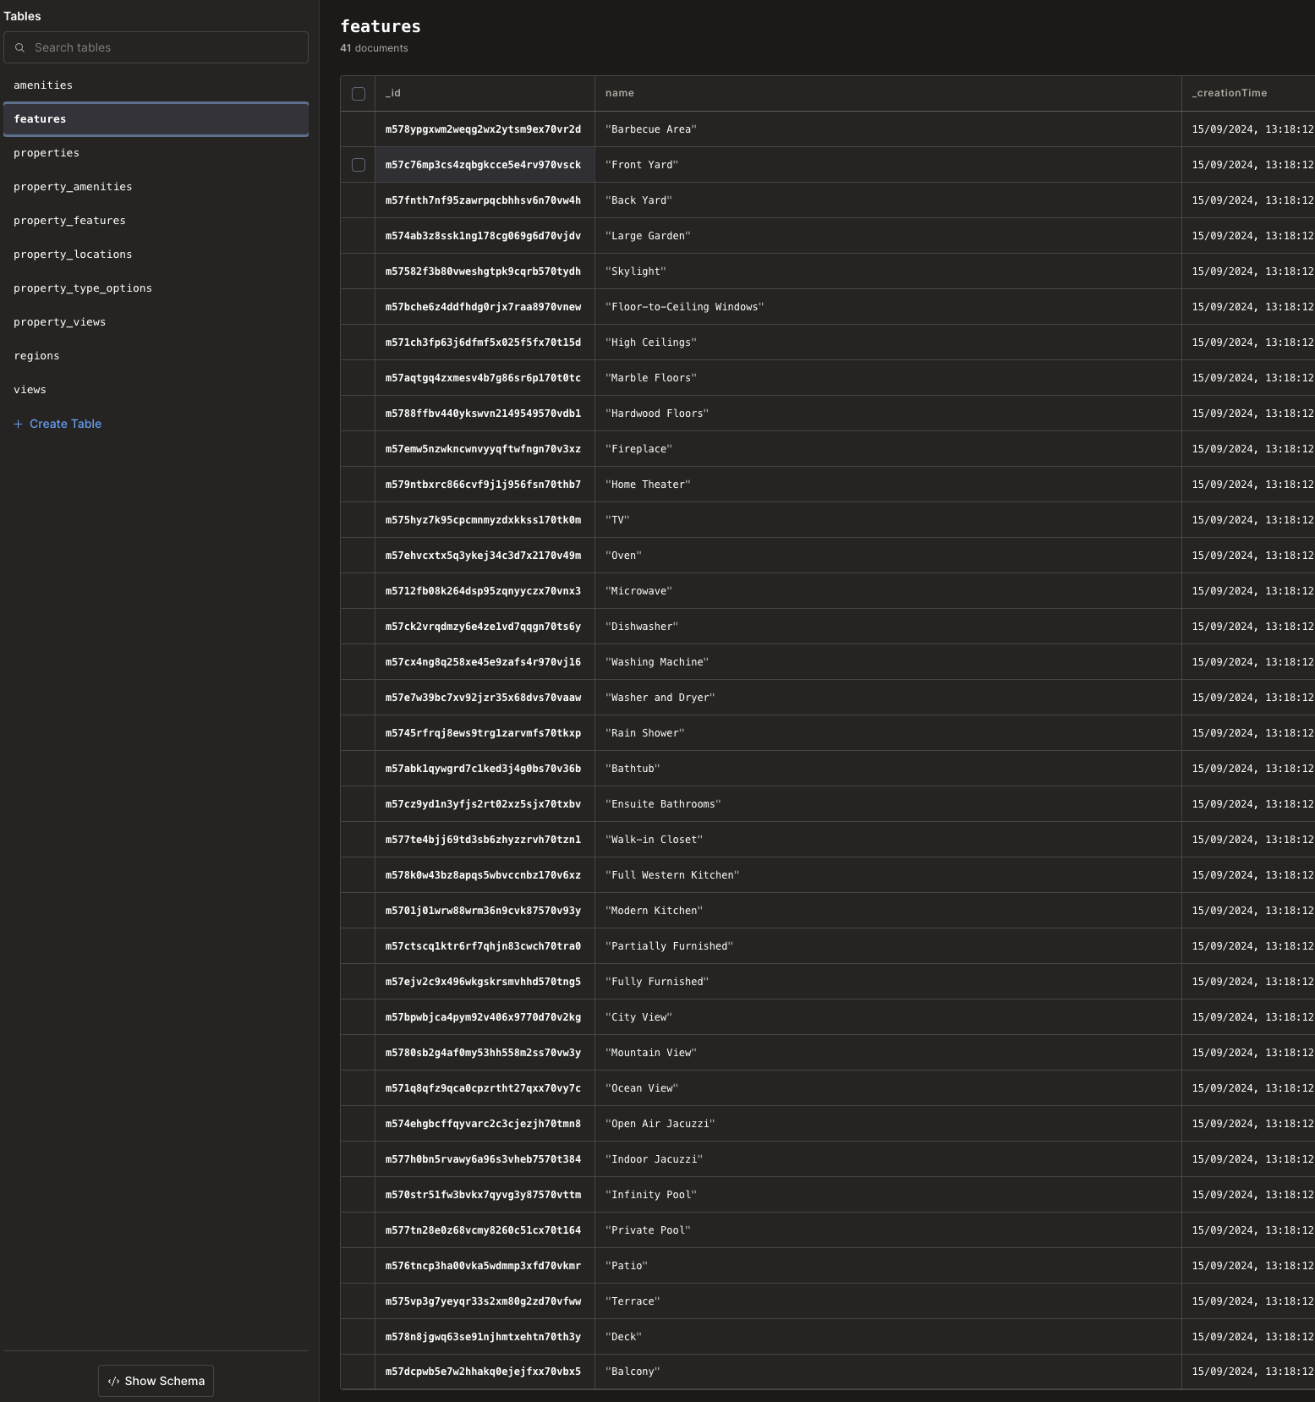This screenshot has height=1402, width=1315.
Task: Open the property_type_options table
Action: pos(156,288)
